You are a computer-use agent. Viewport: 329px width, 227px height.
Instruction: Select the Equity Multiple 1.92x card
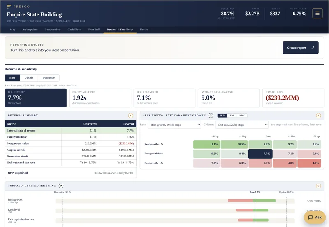click(x=100, y=98)
